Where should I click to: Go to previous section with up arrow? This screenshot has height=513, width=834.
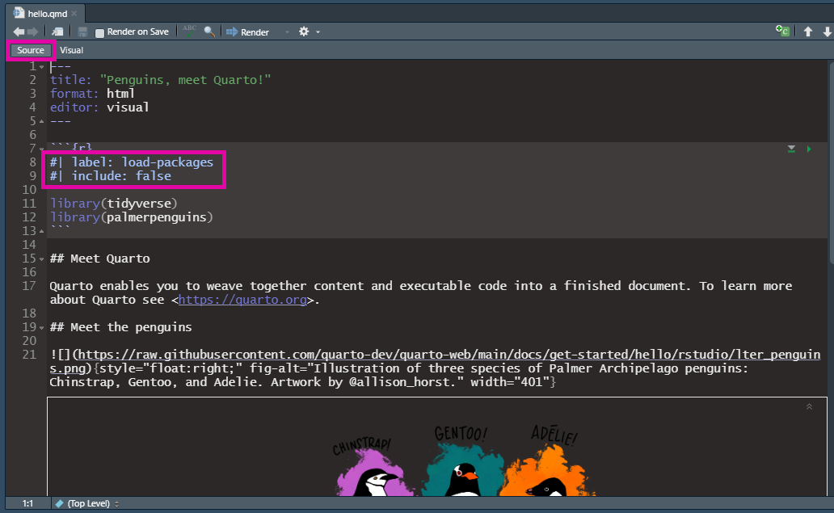[807, 32]
